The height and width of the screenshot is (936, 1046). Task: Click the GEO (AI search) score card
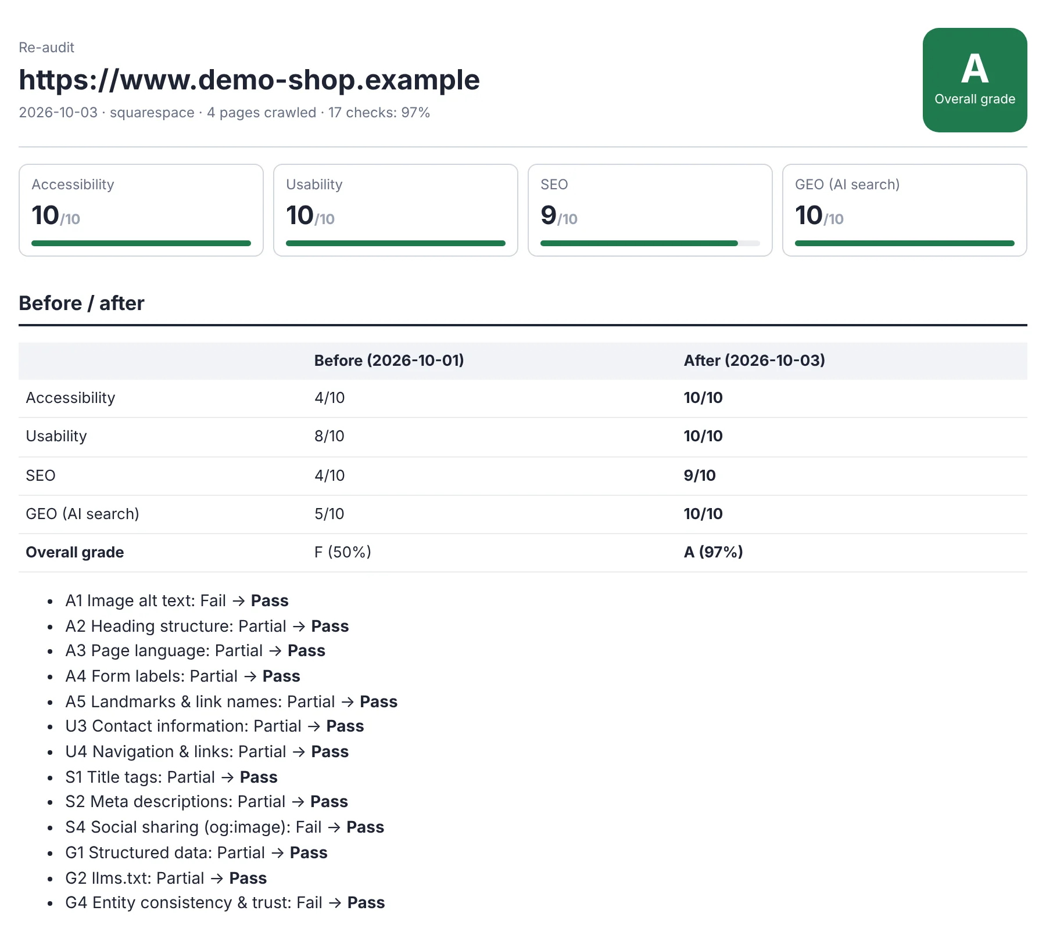(905, 210)
